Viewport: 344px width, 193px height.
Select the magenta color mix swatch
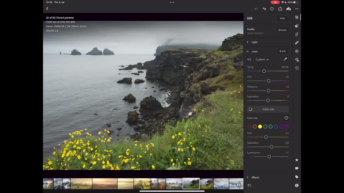click(286, 126)
